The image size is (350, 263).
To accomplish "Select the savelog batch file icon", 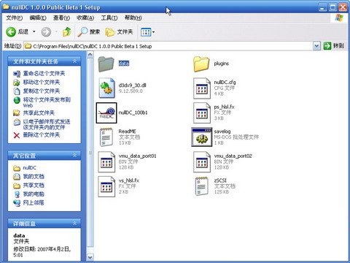I will tap(202, 137).
